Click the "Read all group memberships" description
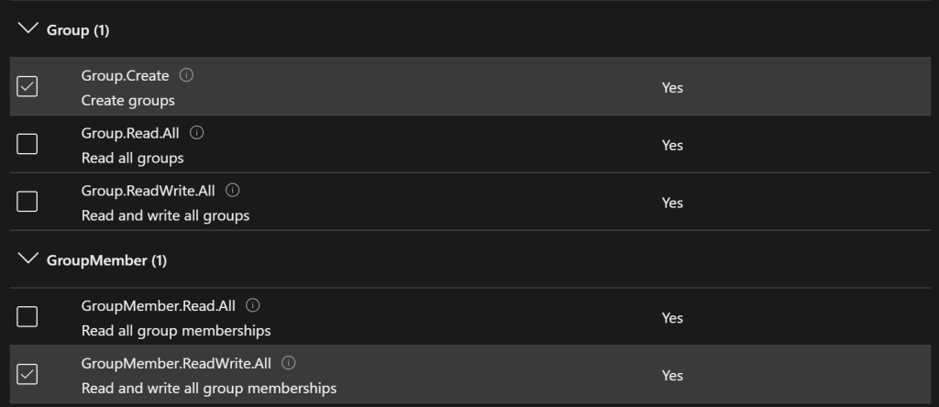 (176, 330)
